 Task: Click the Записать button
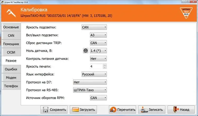coord(152,110)
